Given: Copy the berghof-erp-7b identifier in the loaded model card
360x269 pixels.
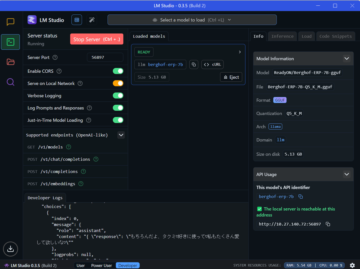Looking at the screenshot, I should click(x=194, y=65).
